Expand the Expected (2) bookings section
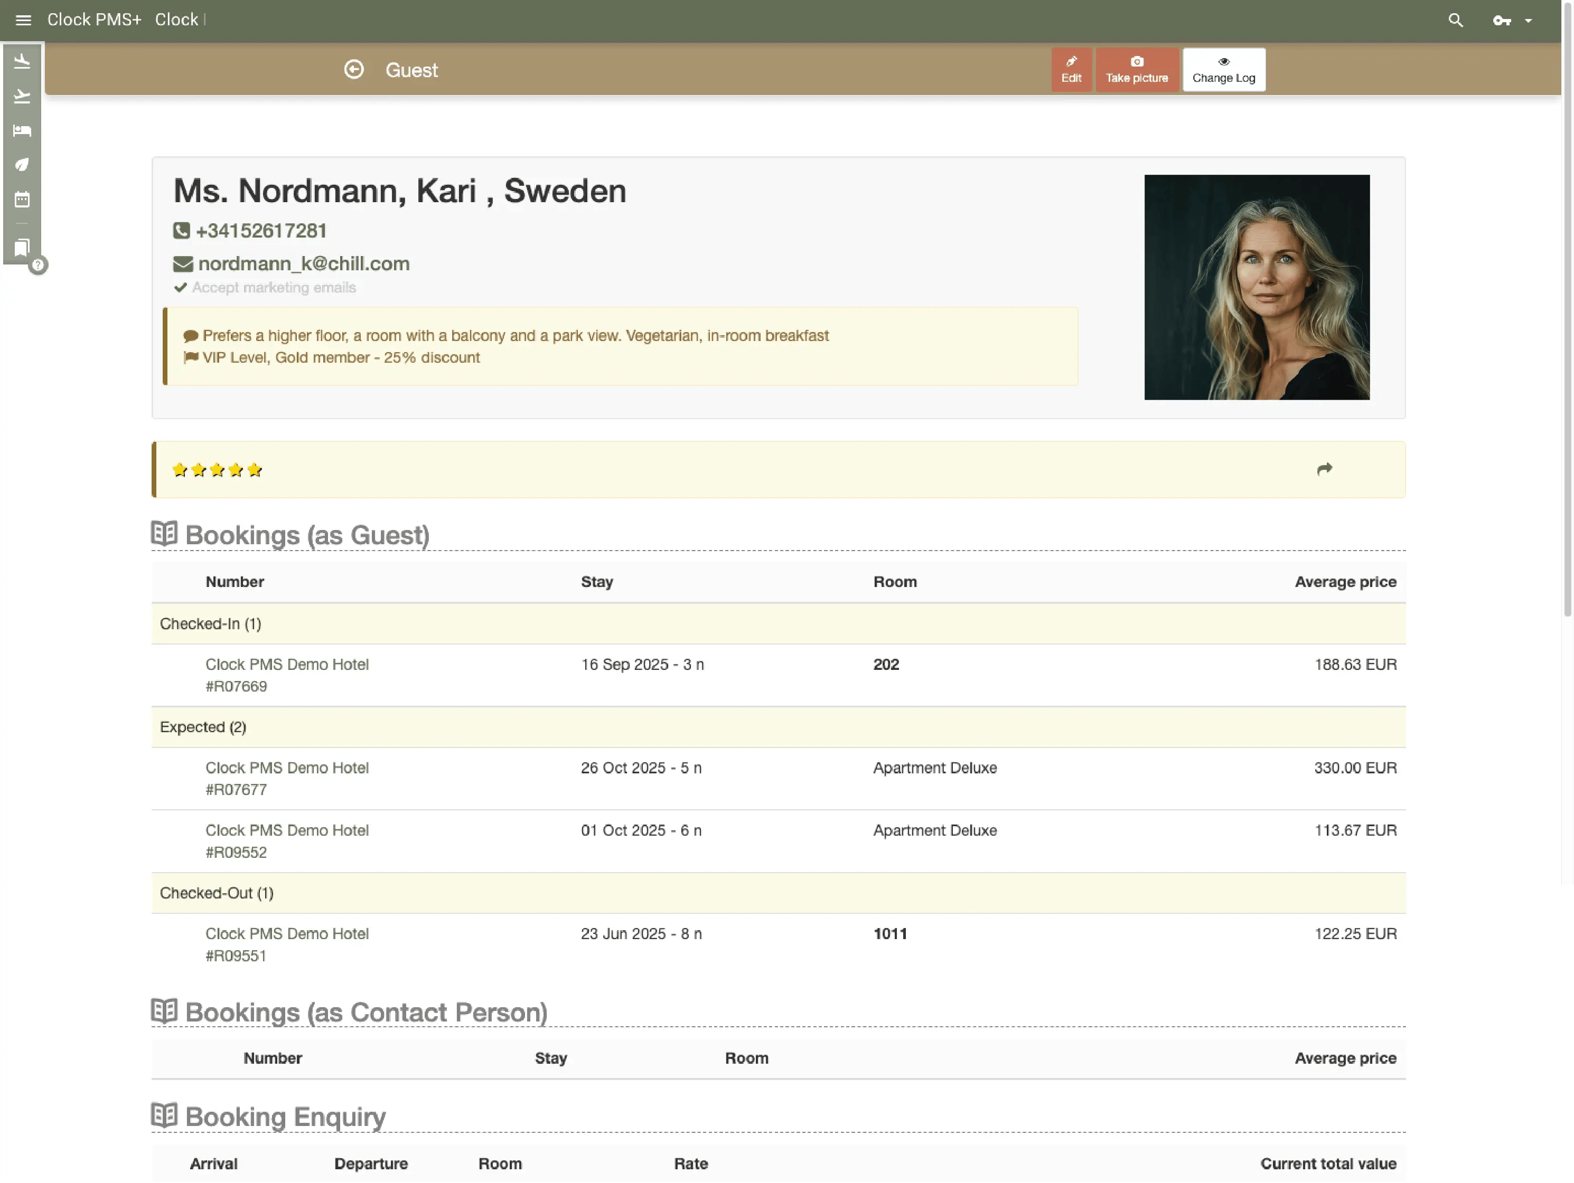The height and width of the screenshot is (1183, 1574). [203, 727]
